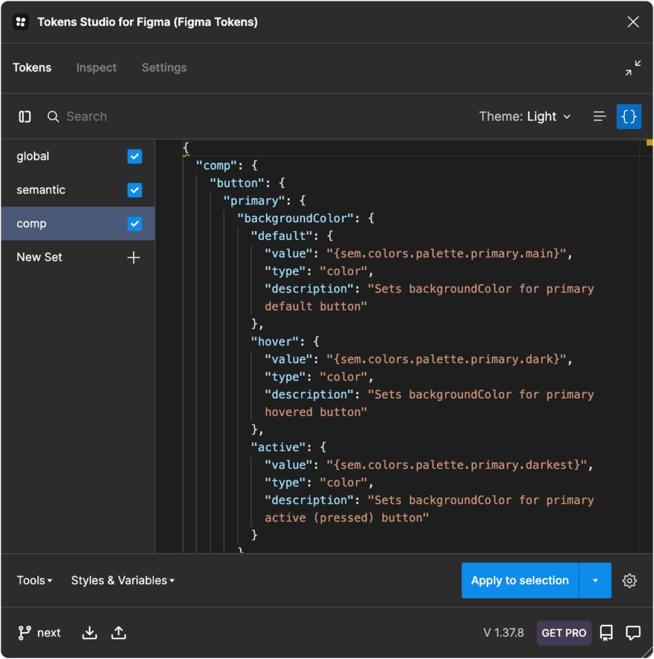Click the plus icon beside New Set
Screen dimensions: 654x659
[x=134, y=257]
